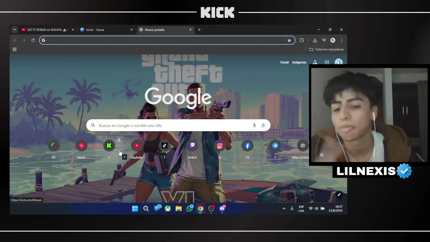Open volume speaker tray icon
Image resolution: width=430 pixels, height=242 pixels.
(316, 209)
